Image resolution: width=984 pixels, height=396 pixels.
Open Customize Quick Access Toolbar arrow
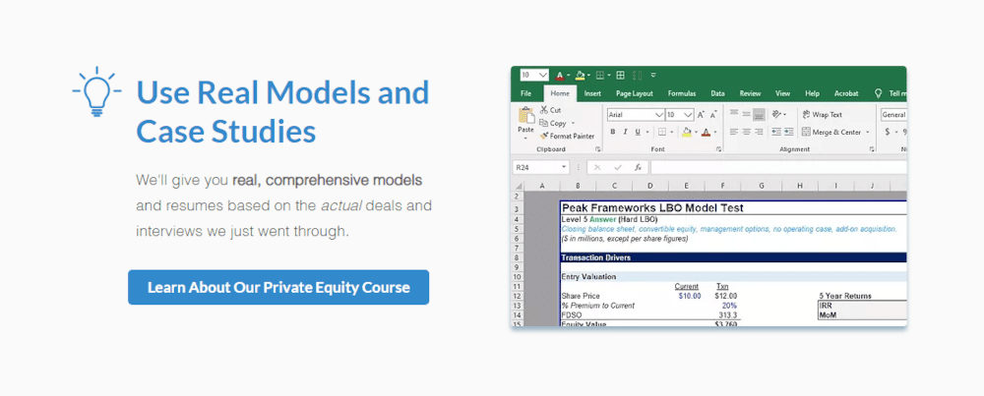click(653, 76)
